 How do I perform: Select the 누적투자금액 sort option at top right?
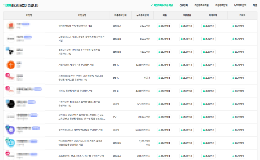point(240,5)
